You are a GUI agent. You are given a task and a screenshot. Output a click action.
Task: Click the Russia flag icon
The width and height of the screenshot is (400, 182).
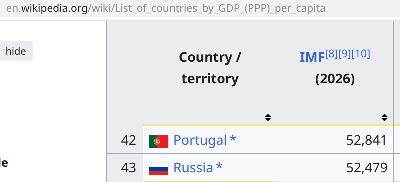click(159, 169)
